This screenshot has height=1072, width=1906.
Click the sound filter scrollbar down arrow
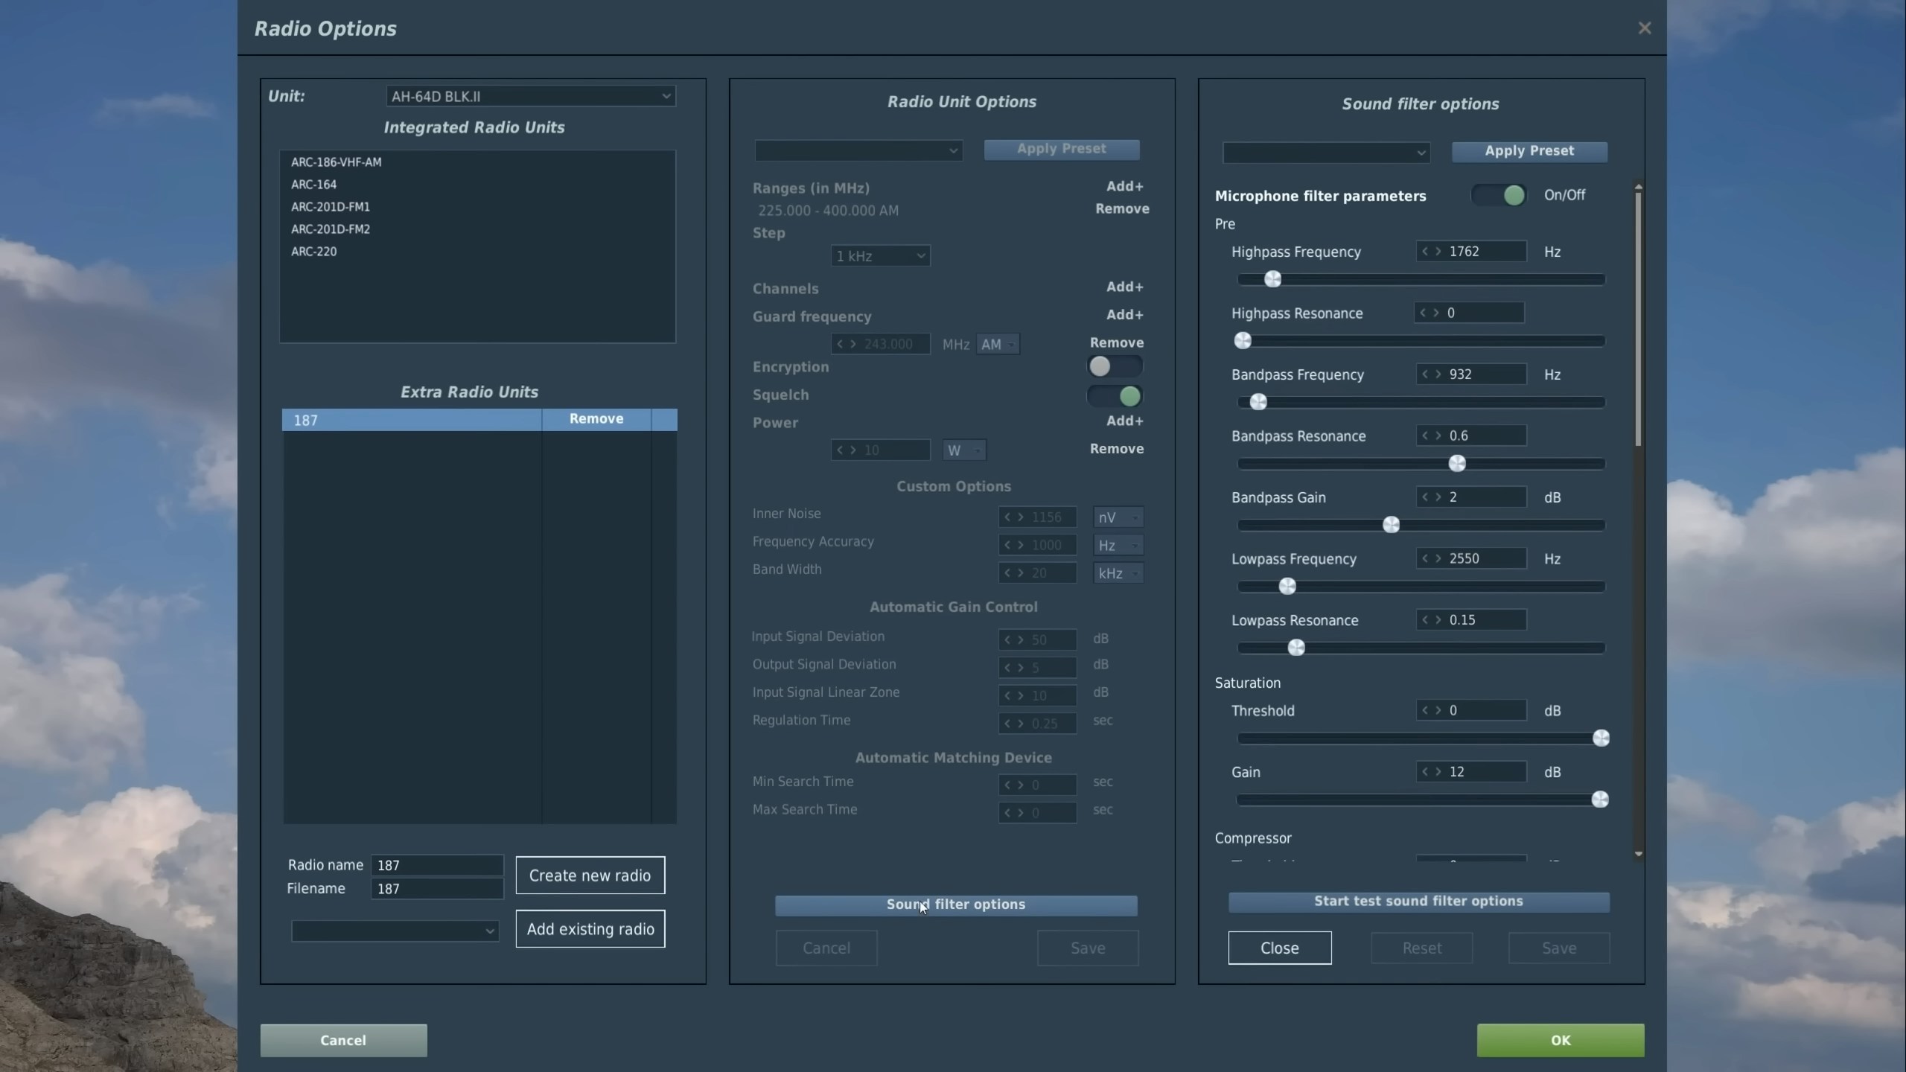coord(1638,854)
